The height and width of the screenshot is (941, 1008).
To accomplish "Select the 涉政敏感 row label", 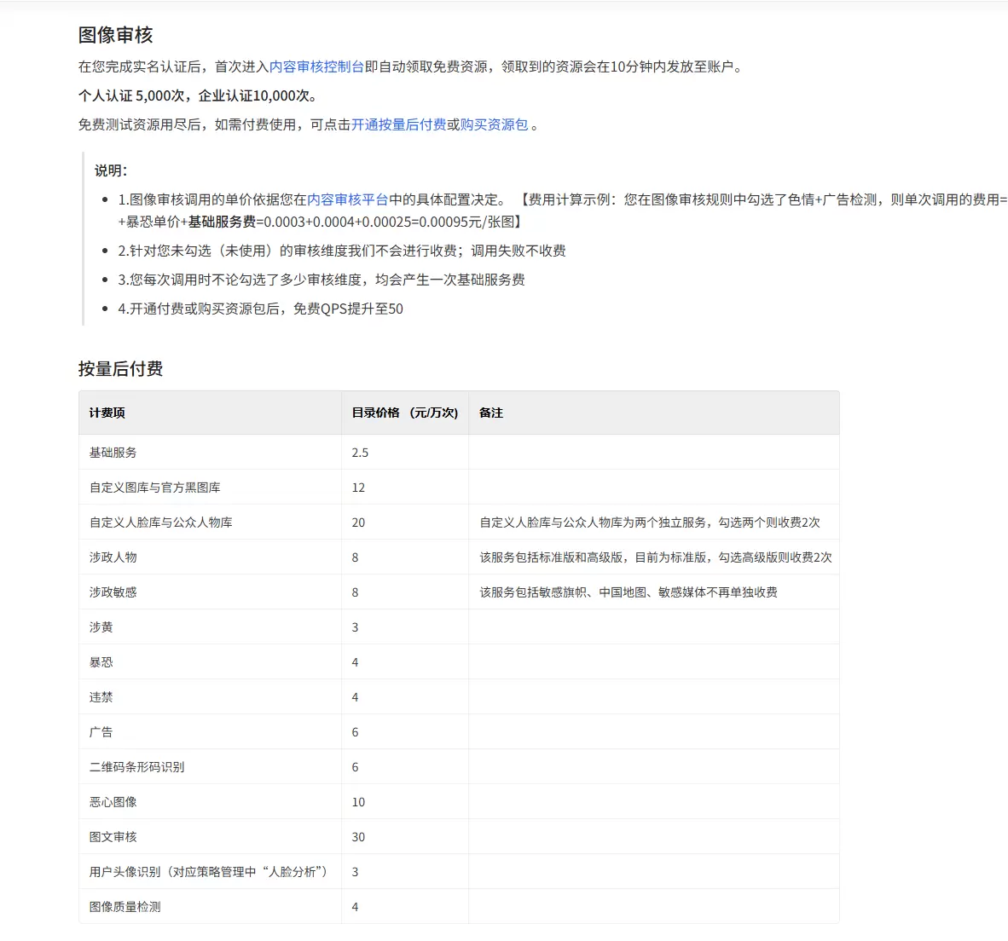I will click(x=113, y=592).
